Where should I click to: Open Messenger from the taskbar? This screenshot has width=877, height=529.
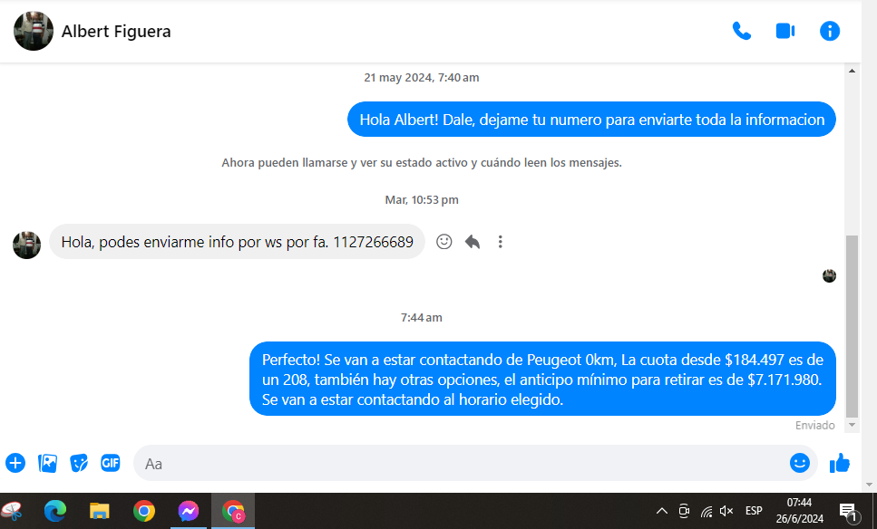point(189,512)
